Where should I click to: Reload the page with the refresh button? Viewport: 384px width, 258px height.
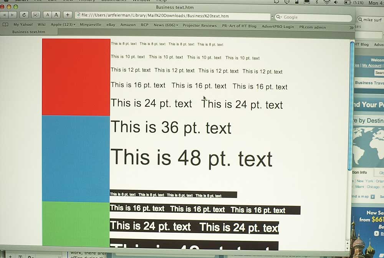(x=24, y=15)
